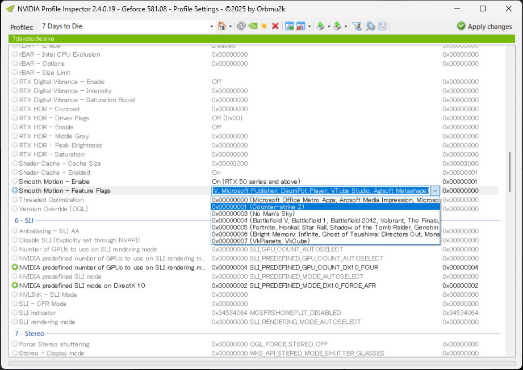Toggle show customized settings only filter icon

357,26
